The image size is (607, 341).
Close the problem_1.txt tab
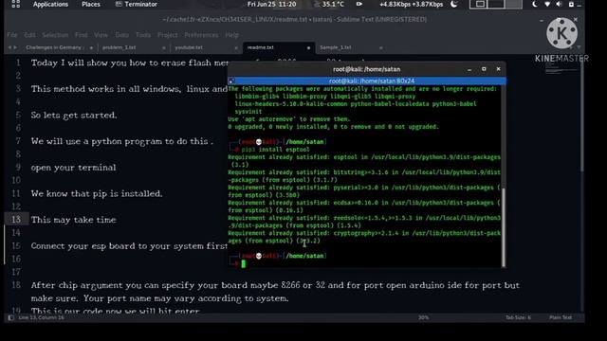[164, 48]
